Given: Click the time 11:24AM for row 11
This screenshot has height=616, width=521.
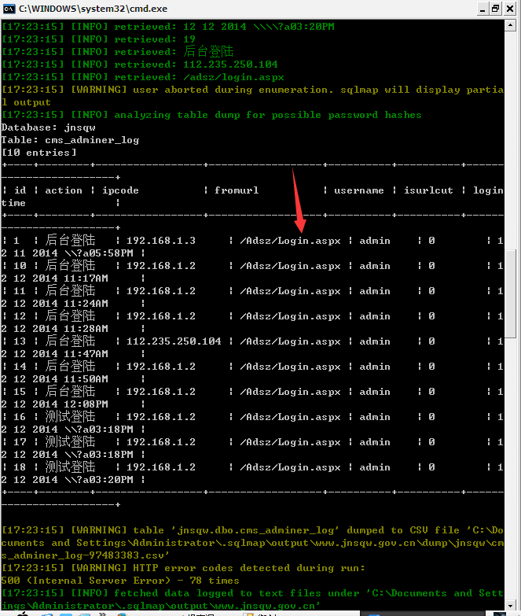Looking at the screenshot, I should [86, 304].
